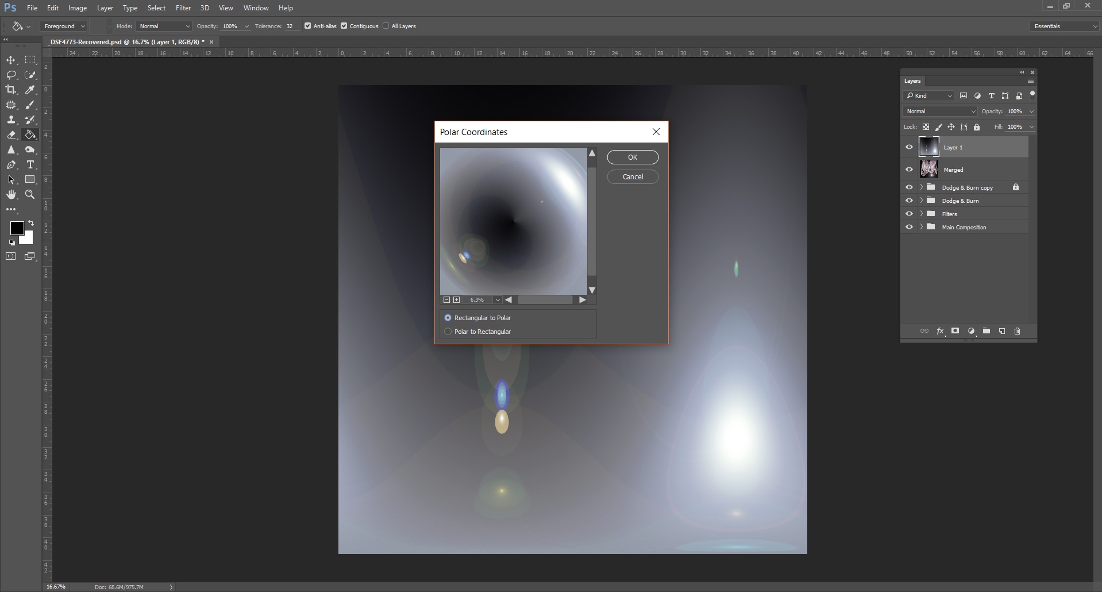Select the Lasso tool

coord(11,75)
